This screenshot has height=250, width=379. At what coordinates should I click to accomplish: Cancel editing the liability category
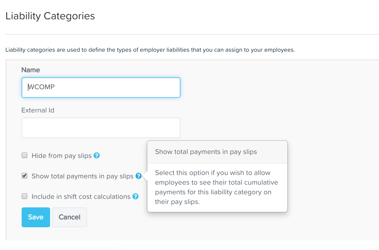pos(69,217)
